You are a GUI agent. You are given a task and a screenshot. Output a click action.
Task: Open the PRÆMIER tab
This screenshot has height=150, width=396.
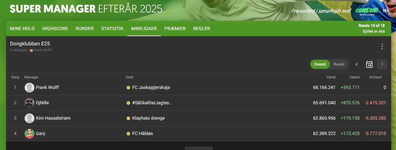[x=175, y=28]
